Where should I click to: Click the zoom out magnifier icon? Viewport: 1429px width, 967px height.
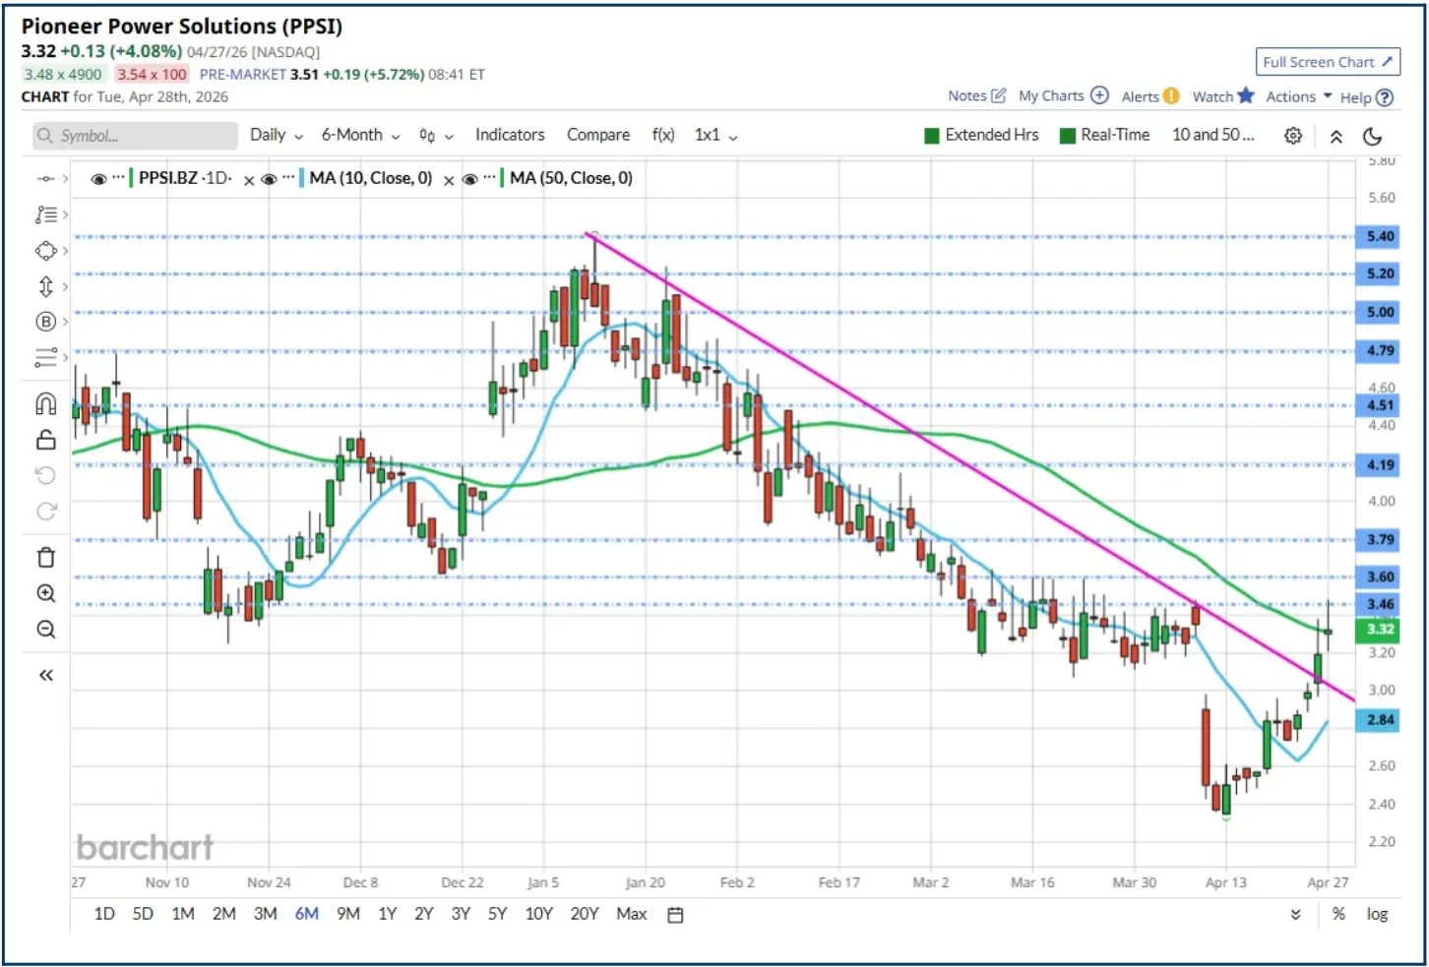tap(45, 630)
